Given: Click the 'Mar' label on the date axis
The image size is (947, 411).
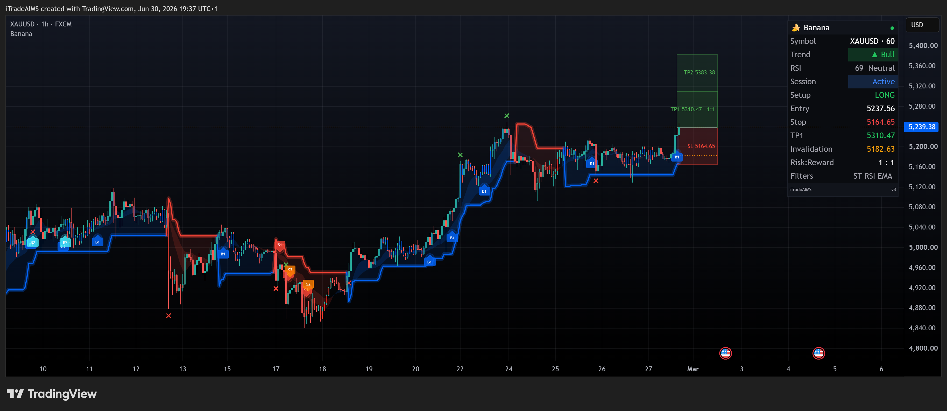Looking at the screenshot, I should pos(692,369).
